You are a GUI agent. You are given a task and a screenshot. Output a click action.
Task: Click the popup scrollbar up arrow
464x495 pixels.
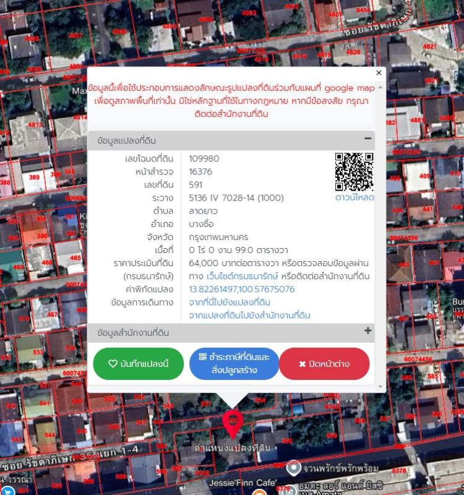(x=380, y=87)
